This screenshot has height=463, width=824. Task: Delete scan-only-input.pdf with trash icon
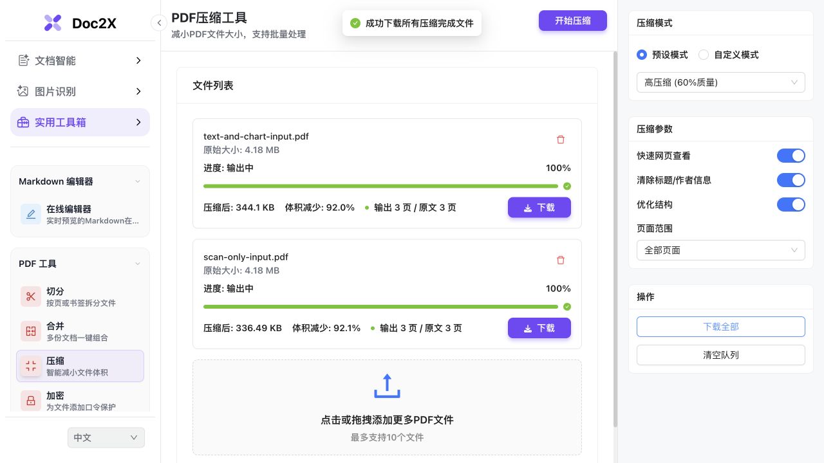point(560,260)
